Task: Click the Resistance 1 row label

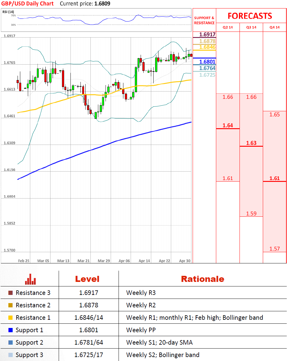Action: [x=33, y=318]
